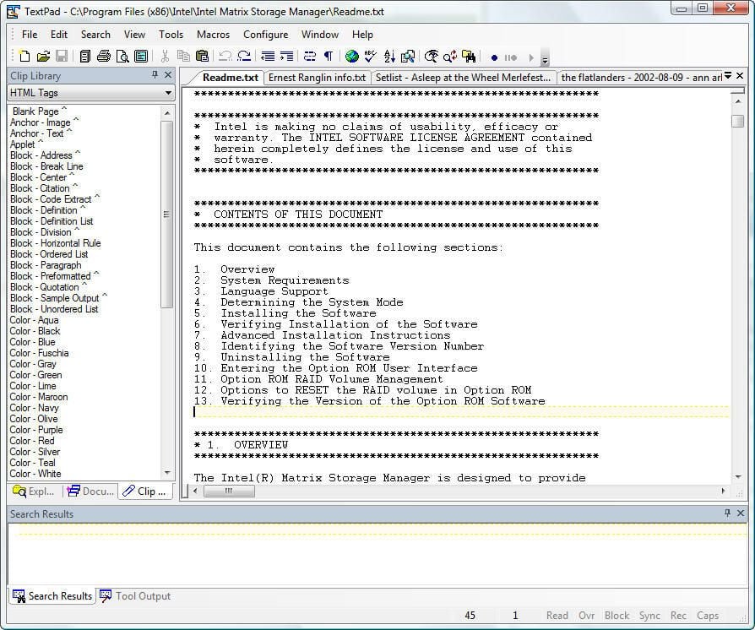Click the ABC Spelling check icon

point(370,57)
